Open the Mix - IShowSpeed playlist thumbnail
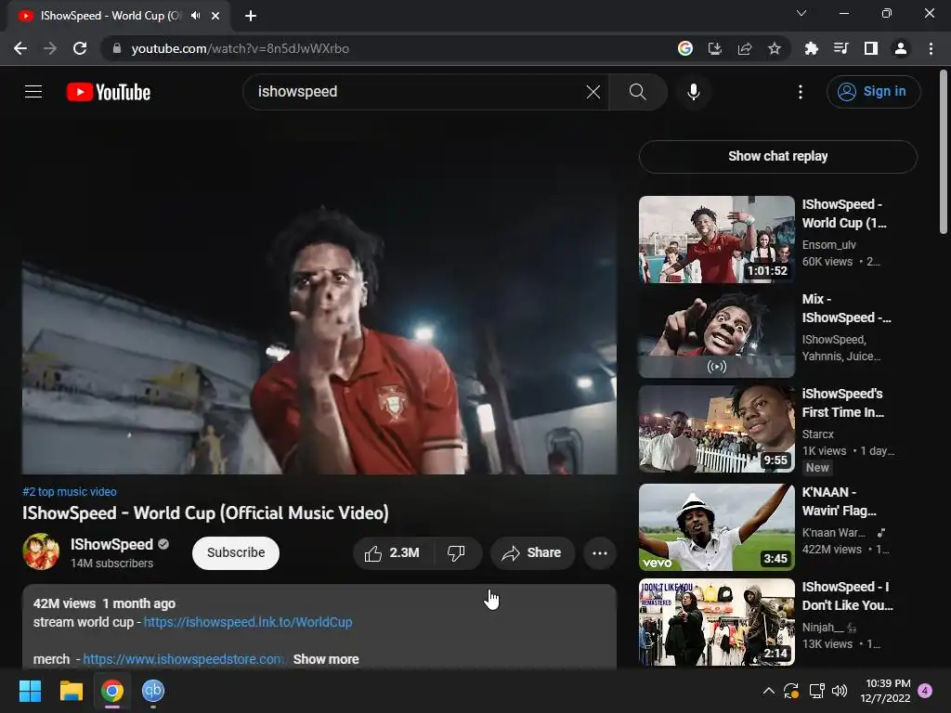 [x=716, y=333]
